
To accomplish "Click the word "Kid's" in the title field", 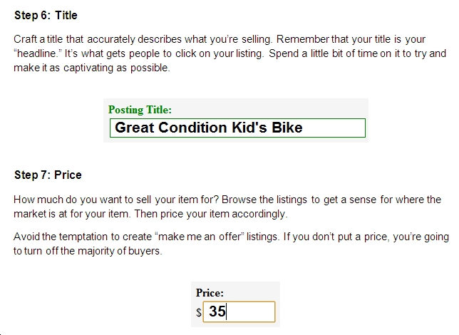I will pos(249,128).
